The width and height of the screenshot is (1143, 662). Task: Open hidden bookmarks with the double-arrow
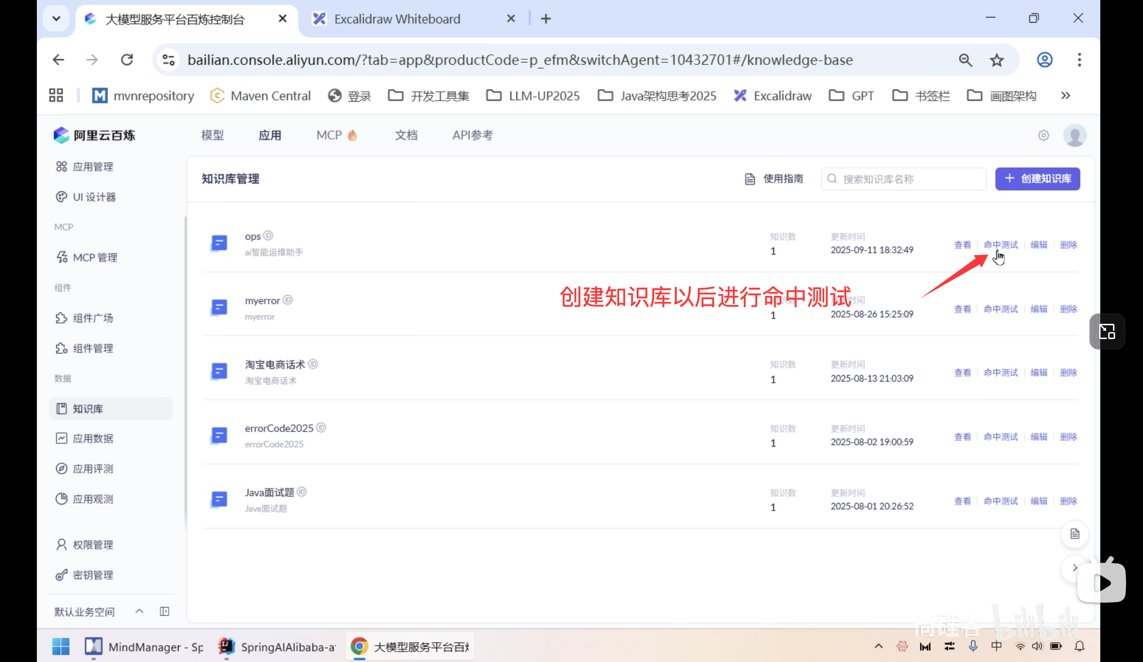[1066, 95]
